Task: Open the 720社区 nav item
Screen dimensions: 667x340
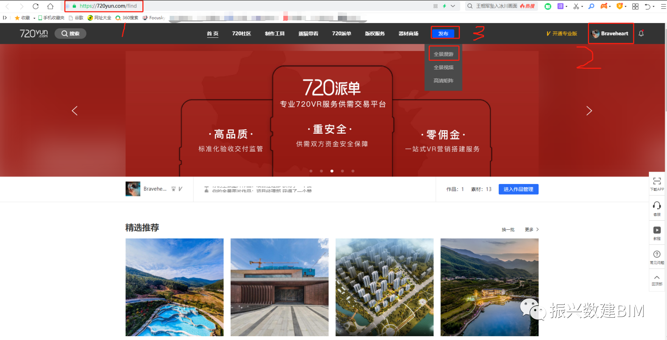Action: [x=242, y=33]
